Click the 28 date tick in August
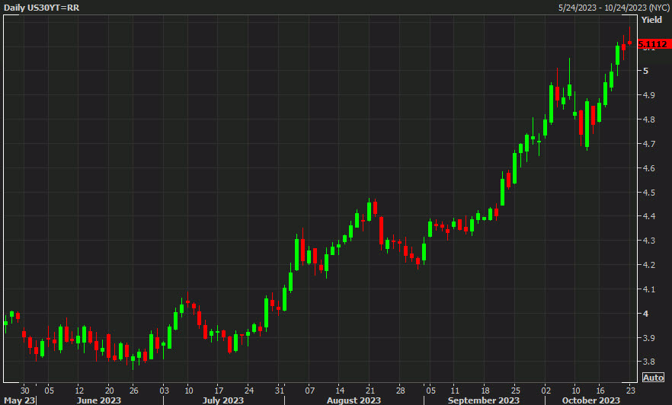Viewport: 672px width, 405px height. point(400,391)
